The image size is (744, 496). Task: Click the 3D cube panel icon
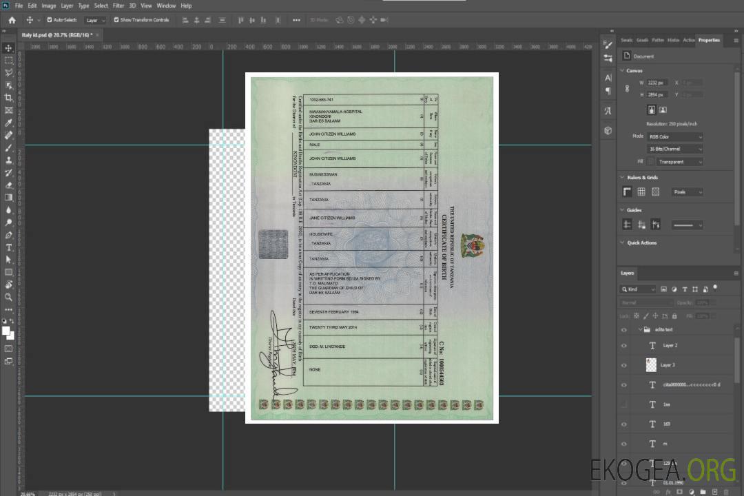pos(608,130)
